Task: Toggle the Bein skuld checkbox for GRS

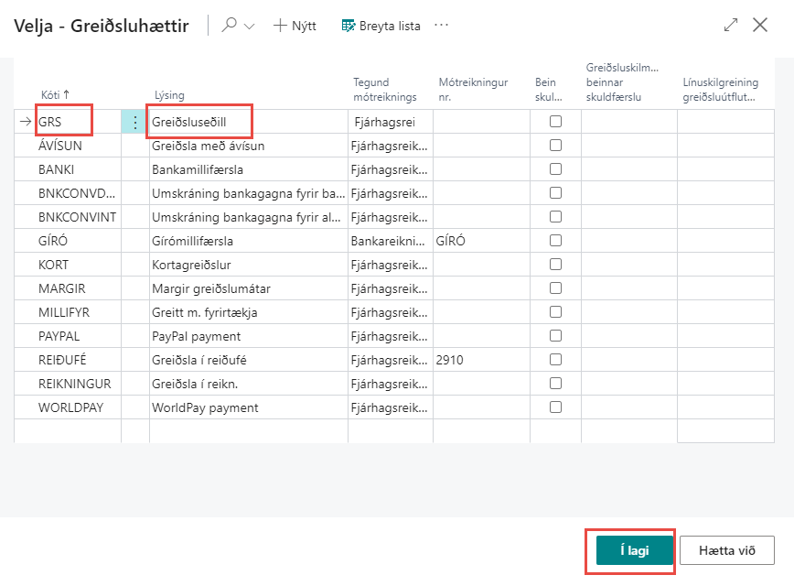Action: (x=555, y=121)
